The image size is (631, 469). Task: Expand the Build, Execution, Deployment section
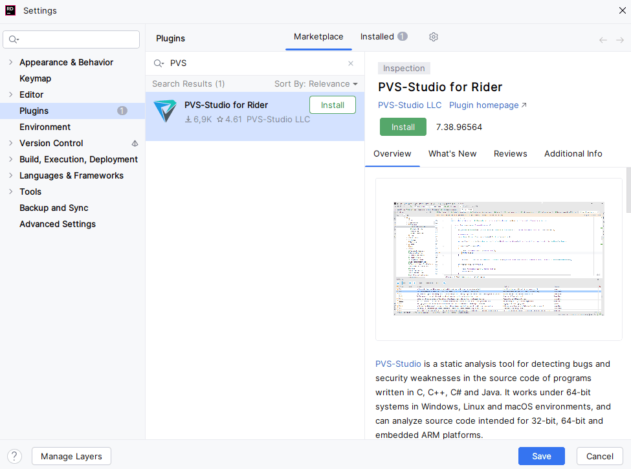[10, 159]
